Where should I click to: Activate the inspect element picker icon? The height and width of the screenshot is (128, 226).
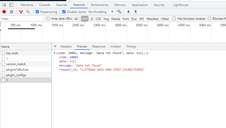tap(4, 5)
